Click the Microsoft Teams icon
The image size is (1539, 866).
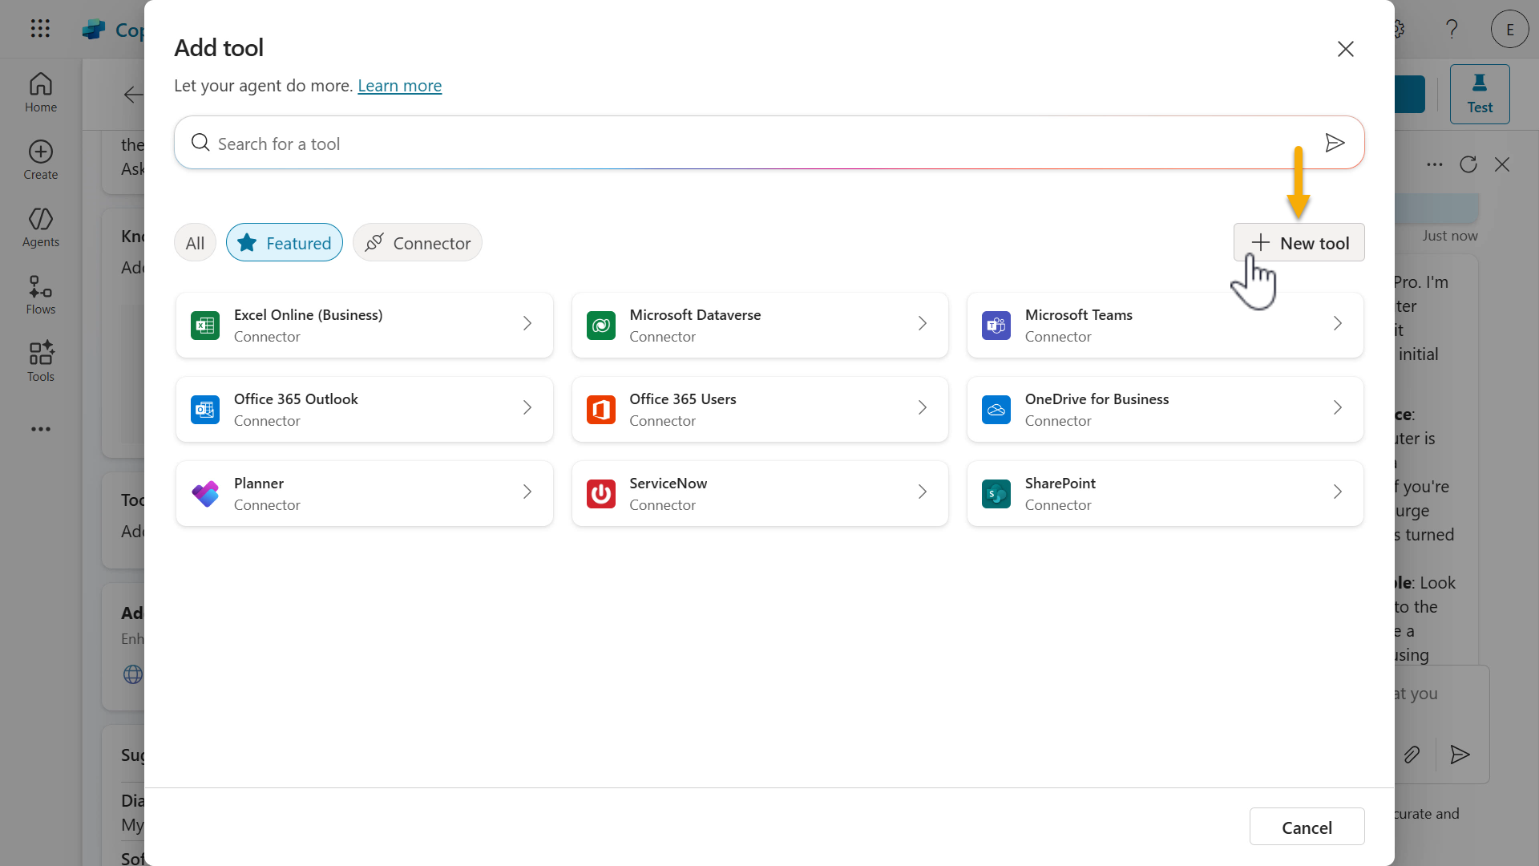(x=996, y=326)
